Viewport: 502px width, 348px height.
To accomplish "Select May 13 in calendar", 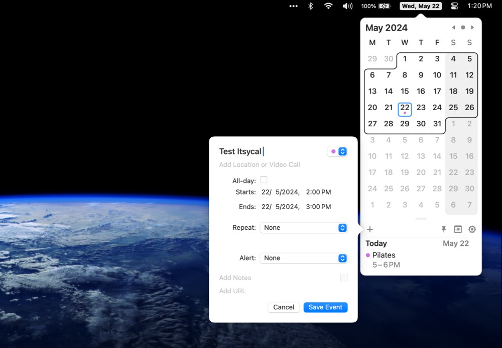I will tap(372, 92).
